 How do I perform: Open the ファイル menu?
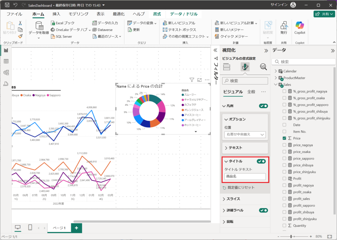[14, 14]
